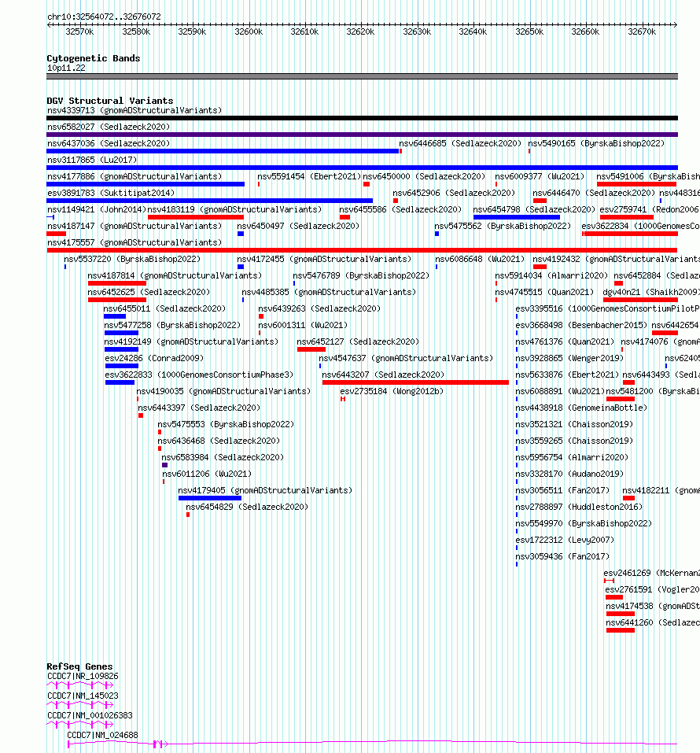Open nsv6001311 Wu2021 variant label
The height and width of the screenshot is (753, 700).
click(x=303, y=325)
